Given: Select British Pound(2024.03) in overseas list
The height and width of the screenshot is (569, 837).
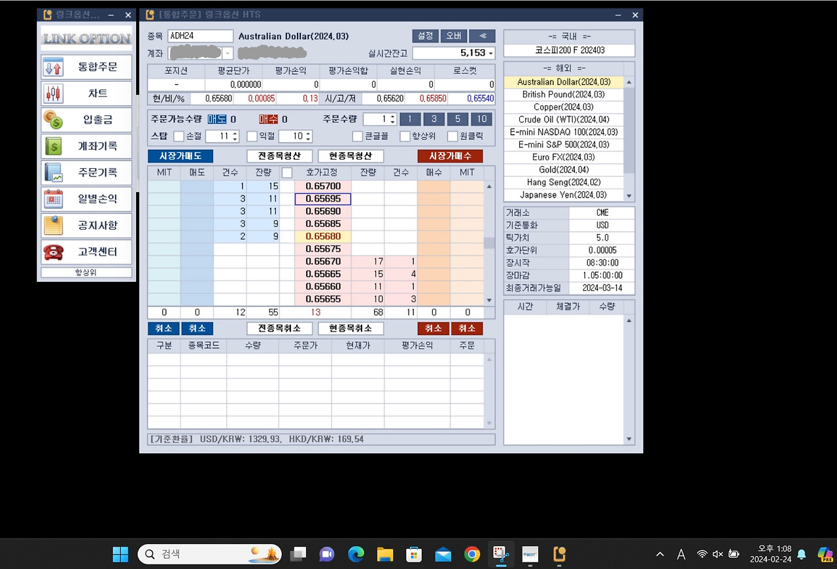Looking at the screenshot, I should point(564,95).
